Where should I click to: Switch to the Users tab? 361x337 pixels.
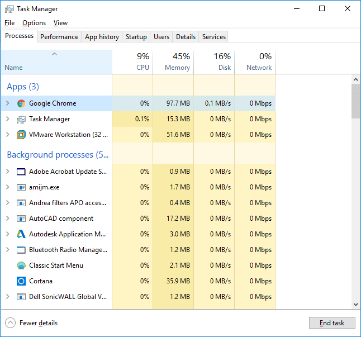click(161, 37)
